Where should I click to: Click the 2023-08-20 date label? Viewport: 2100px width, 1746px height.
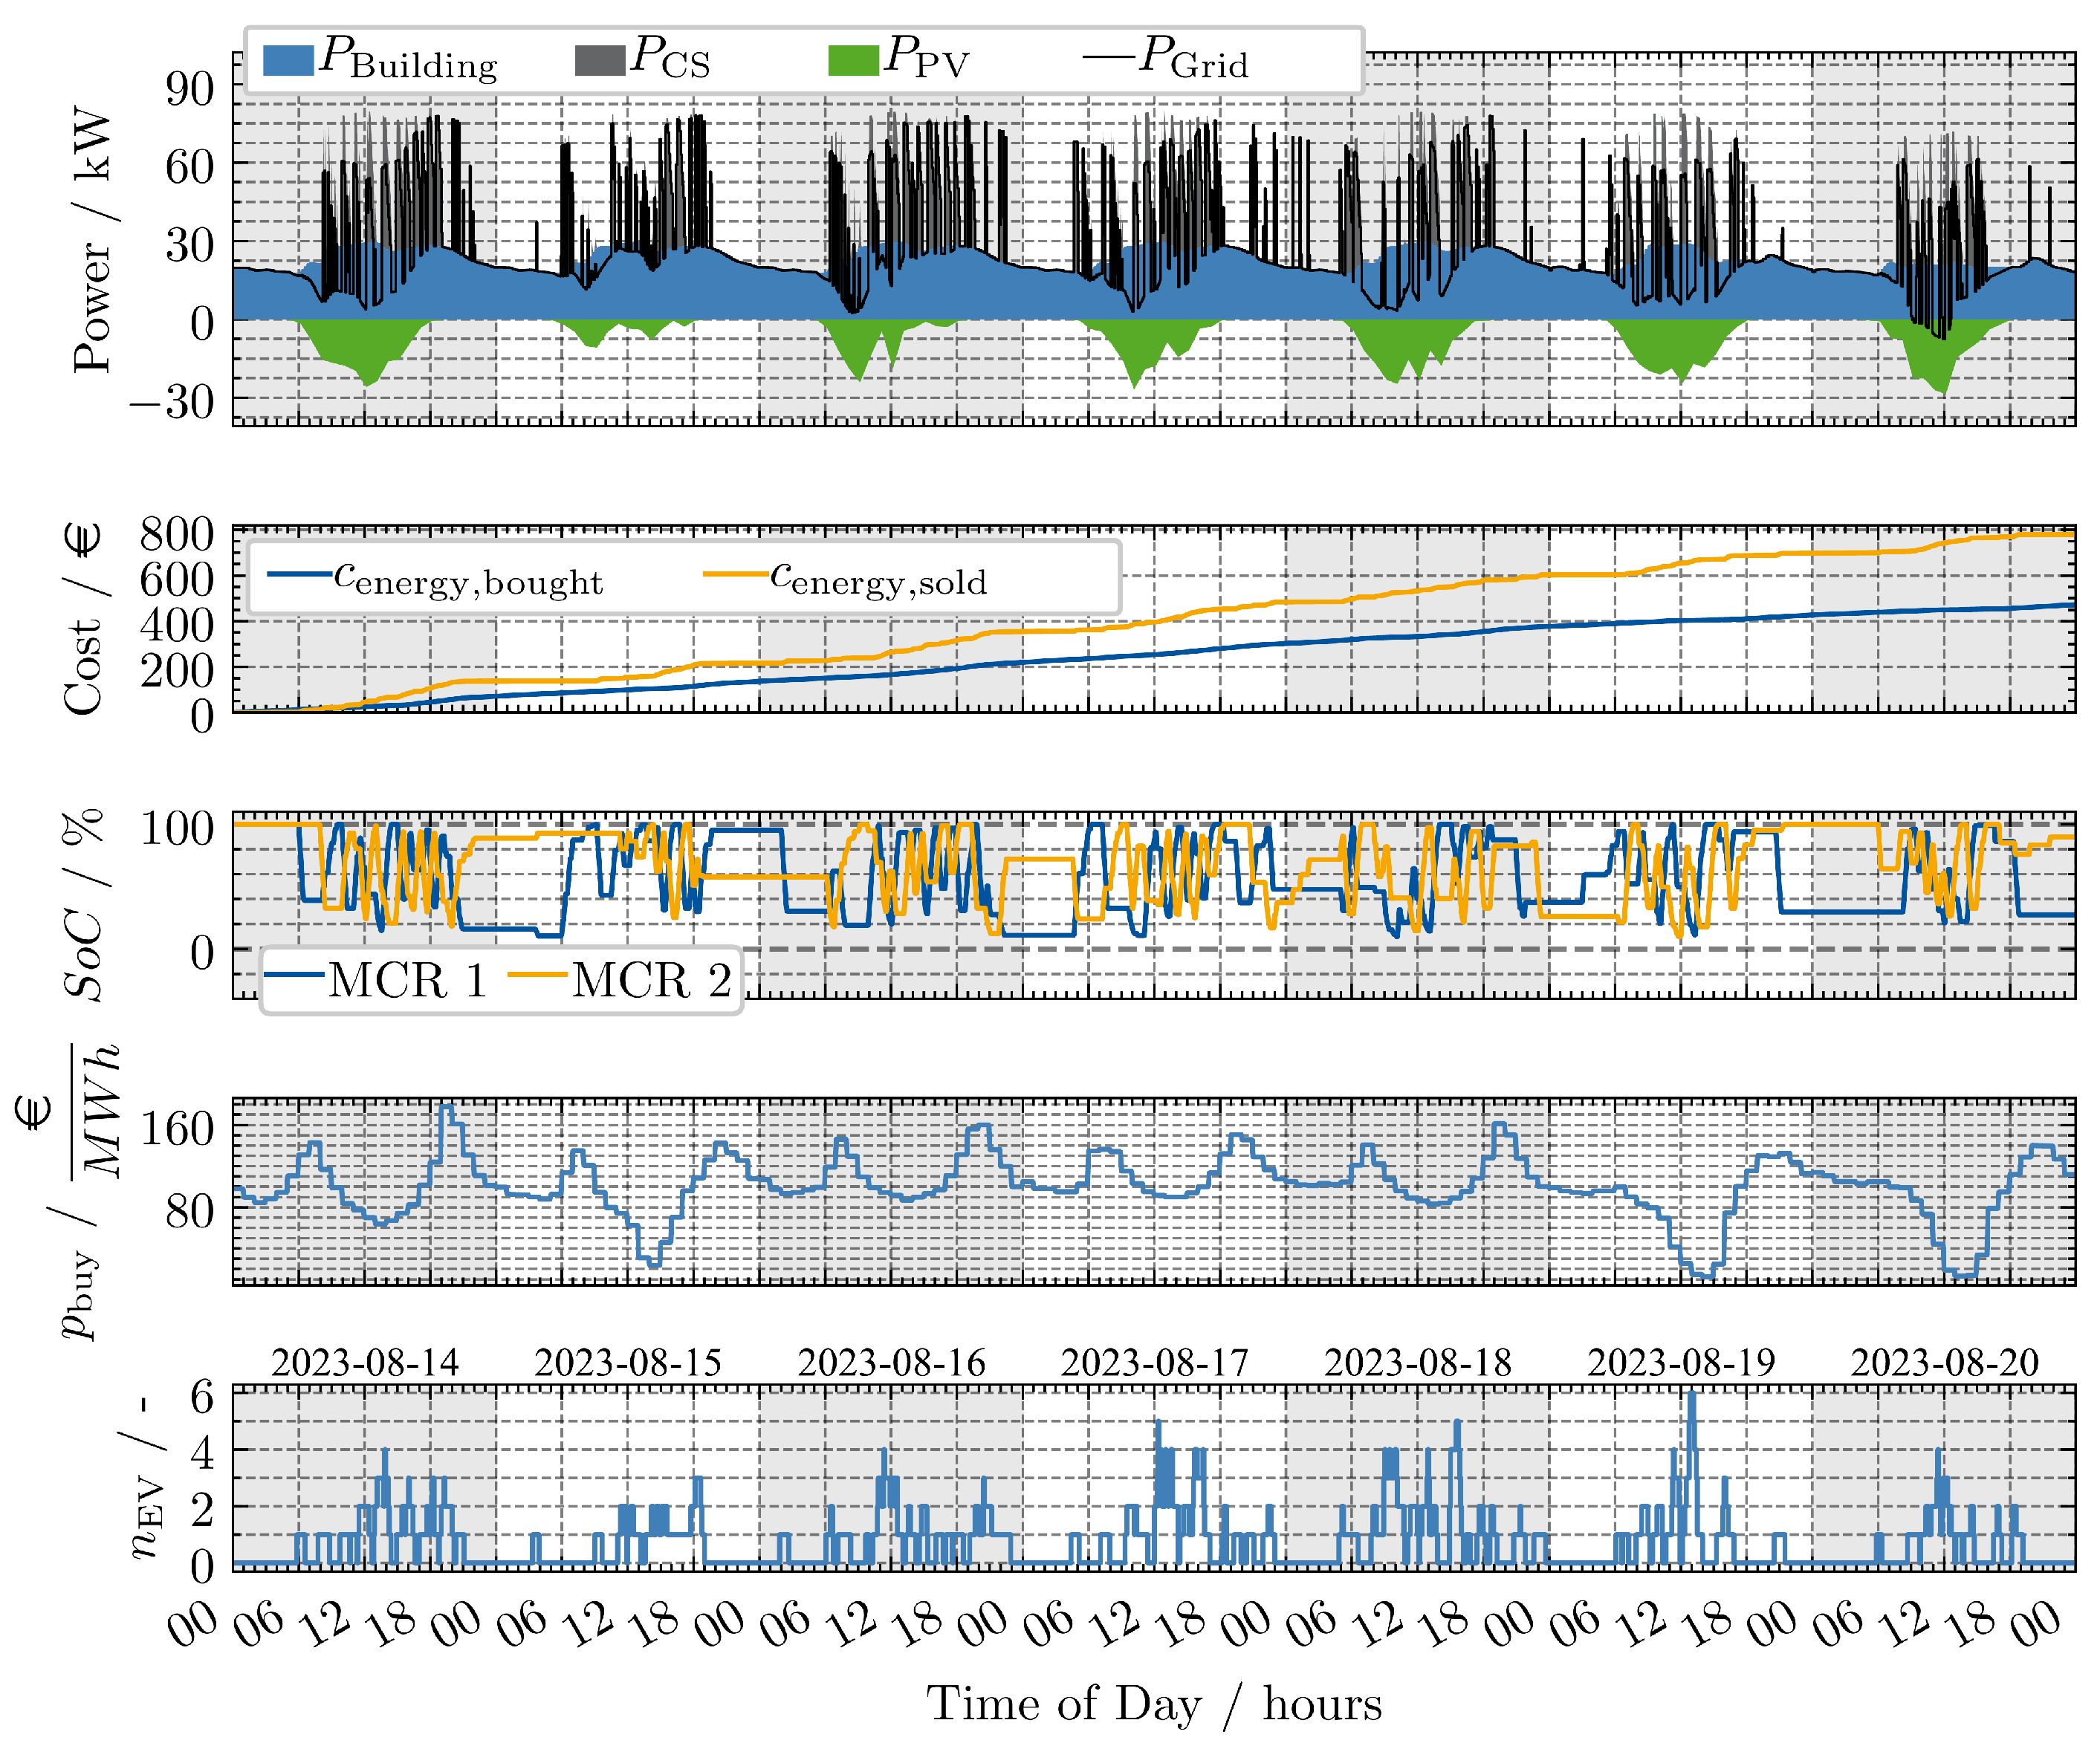(1944, 1362)
